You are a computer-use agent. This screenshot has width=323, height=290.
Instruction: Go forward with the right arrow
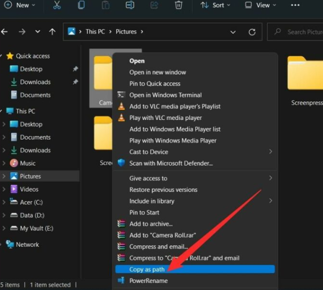(x=22, y=32)
